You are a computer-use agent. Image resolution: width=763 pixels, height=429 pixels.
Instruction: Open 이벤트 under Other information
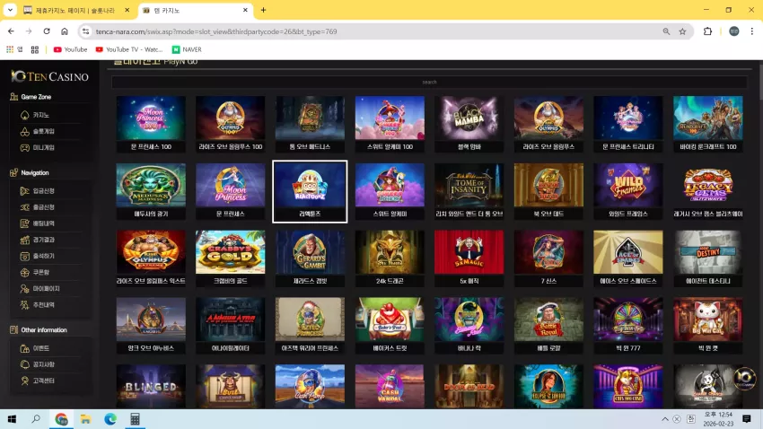[x=41, y=349]
